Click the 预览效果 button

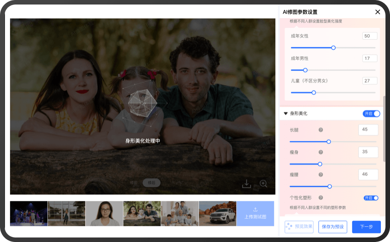[x=299, y=227]
